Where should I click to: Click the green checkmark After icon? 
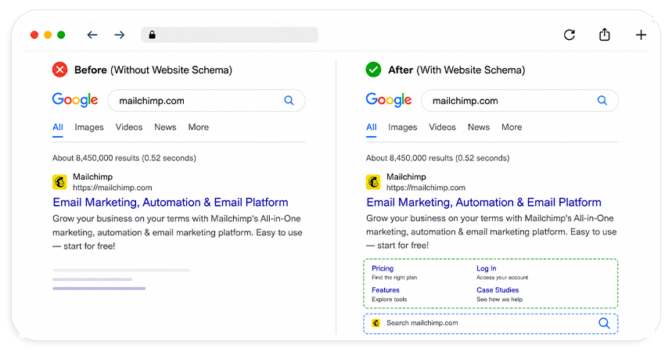point(373,70)
